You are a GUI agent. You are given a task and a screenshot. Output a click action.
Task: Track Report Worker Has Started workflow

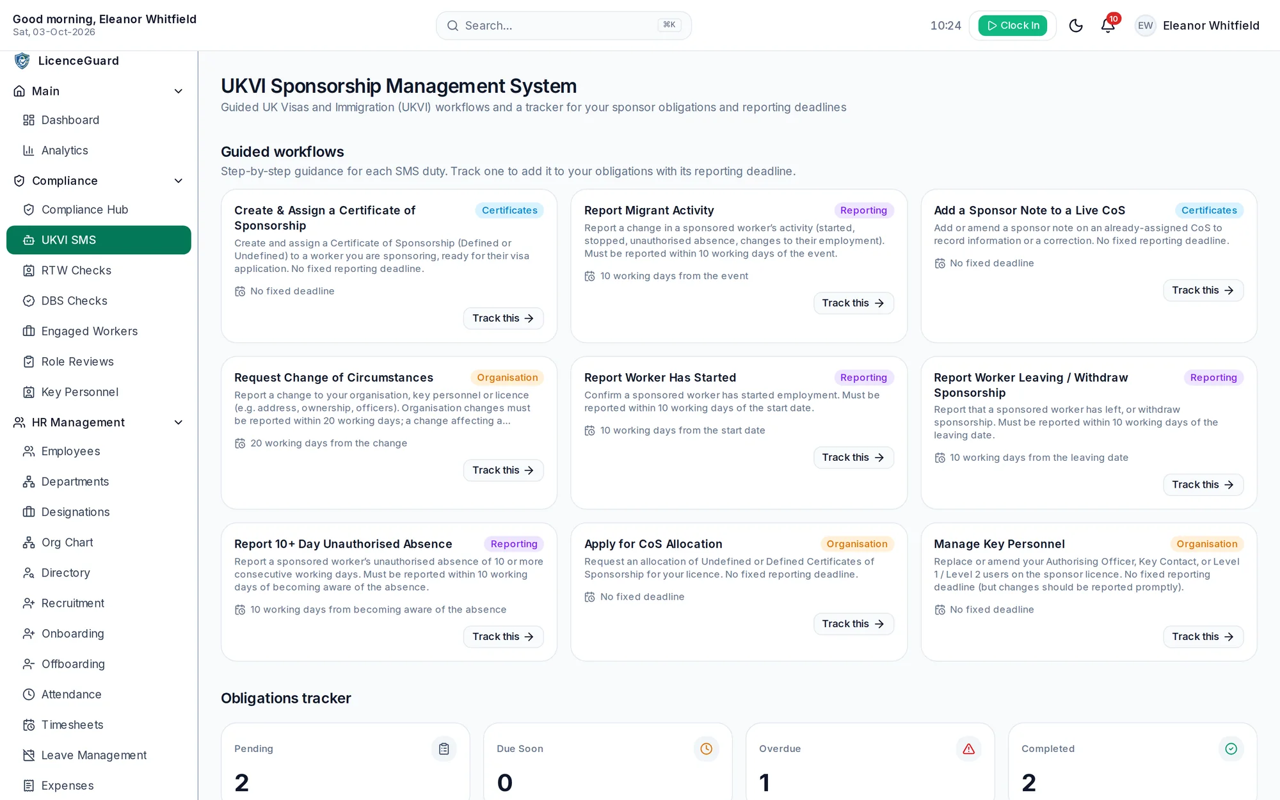click(x=853, y=458)
